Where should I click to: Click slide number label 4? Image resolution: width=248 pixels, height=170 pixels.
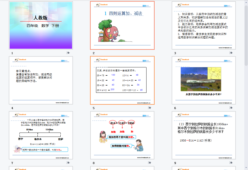[12, 108]
